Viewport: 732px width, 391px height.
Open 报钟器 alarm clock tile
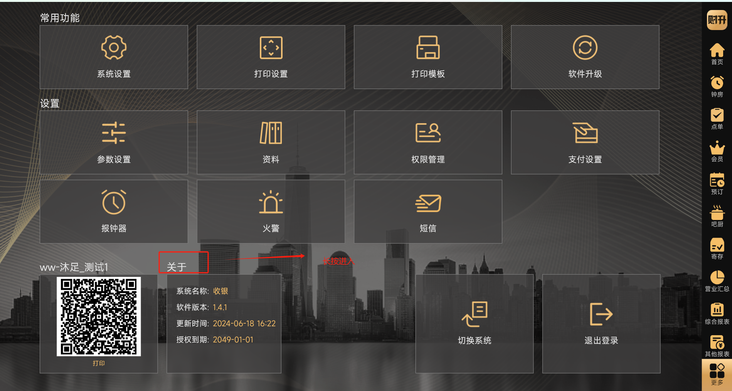114,211
